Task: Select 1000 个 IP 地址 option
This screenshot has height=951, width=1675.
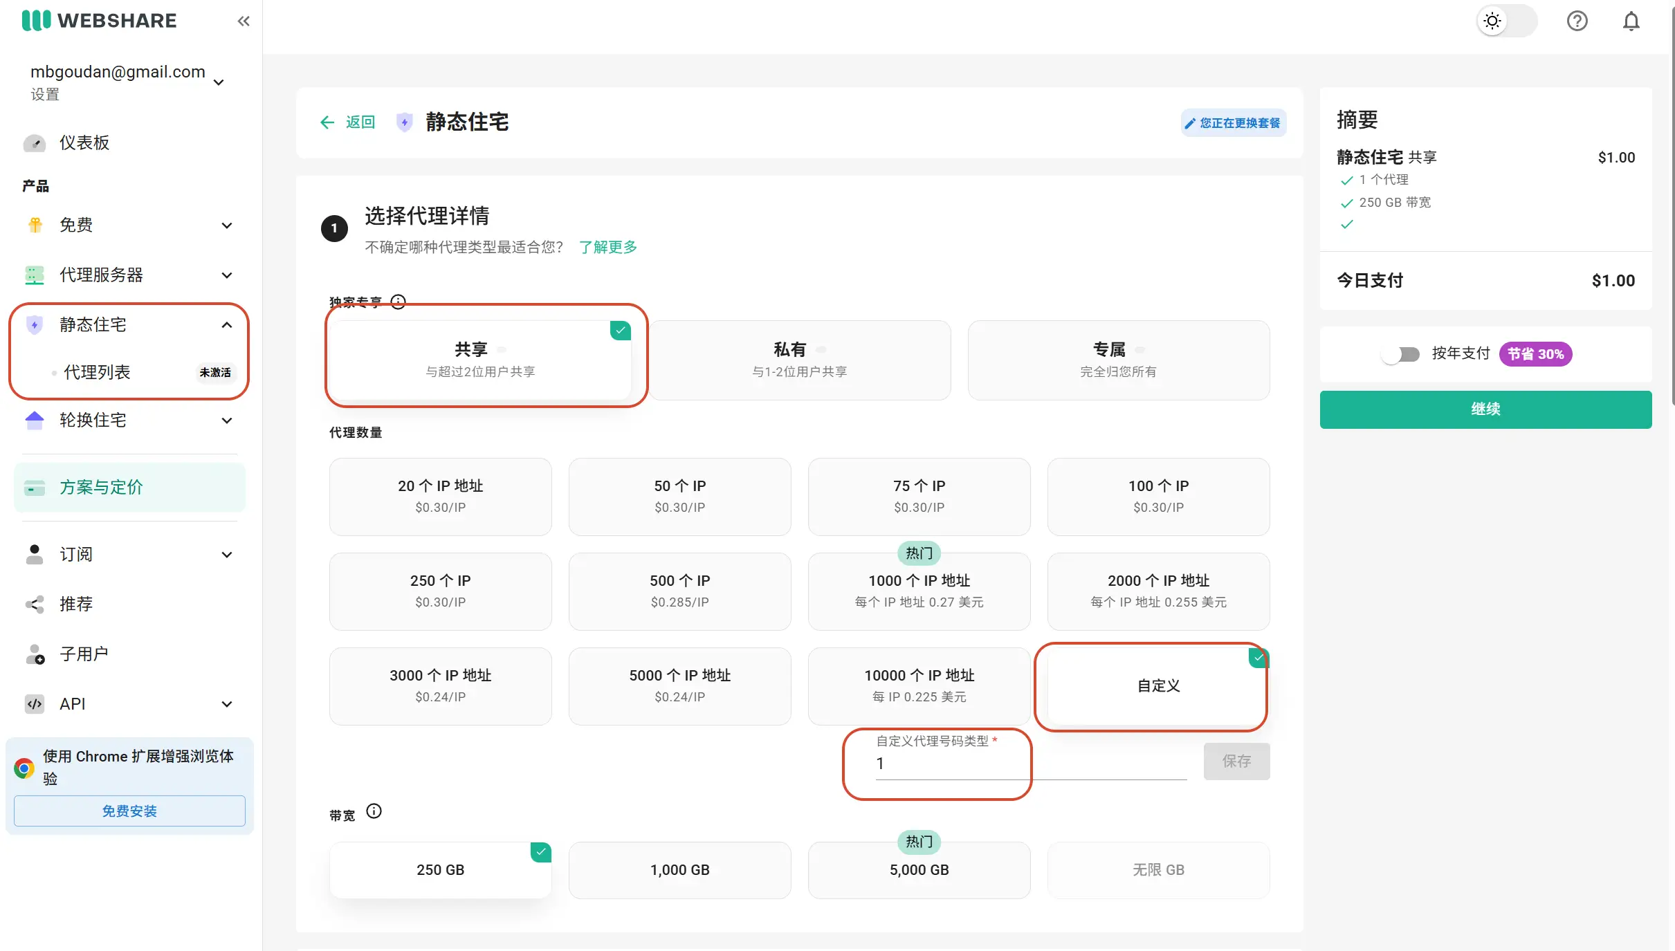Action: tap(918, 591)
